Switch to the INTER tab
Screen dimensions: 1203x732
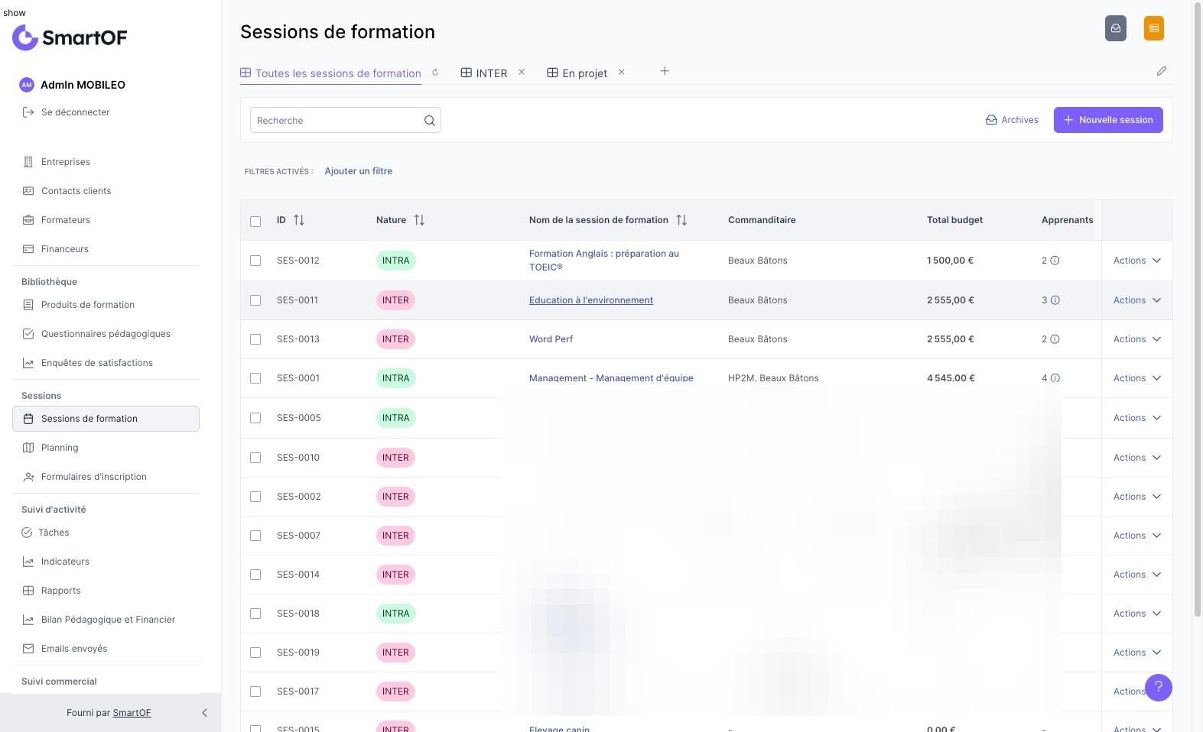(x=484, y=73)
